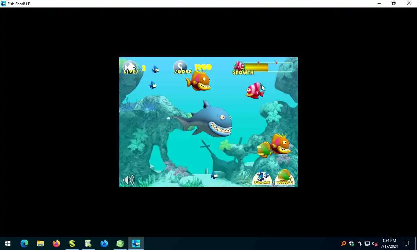Open the Windows Start menu
This screenshot has width=417, height=250.
click(x=8, y=243)
